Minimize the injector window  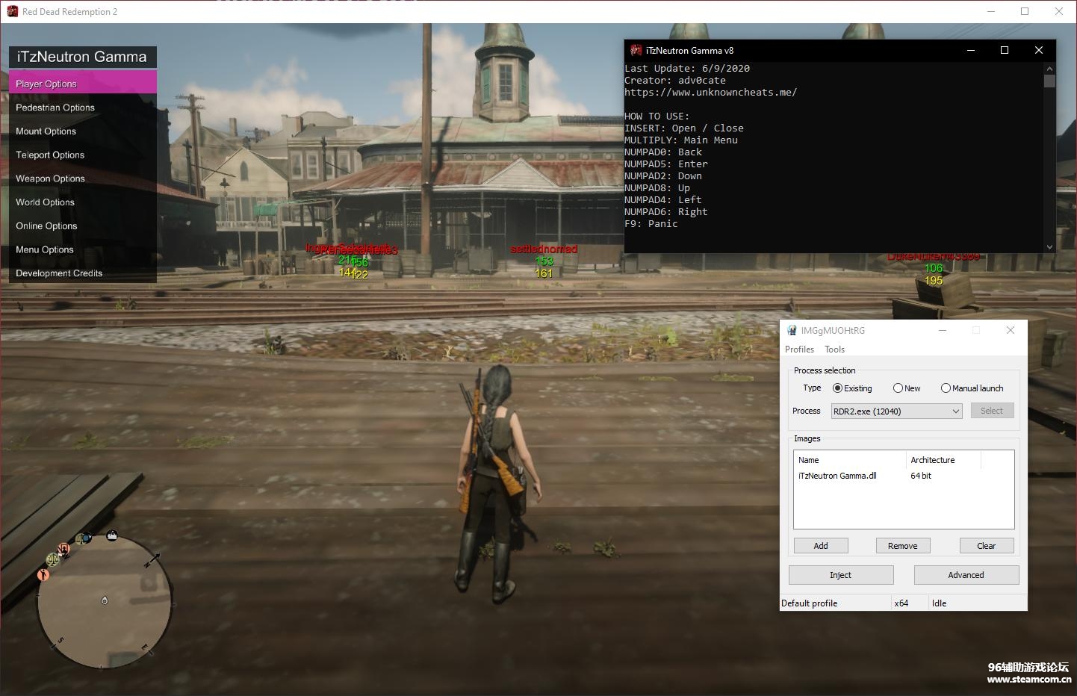coord(943,330)
